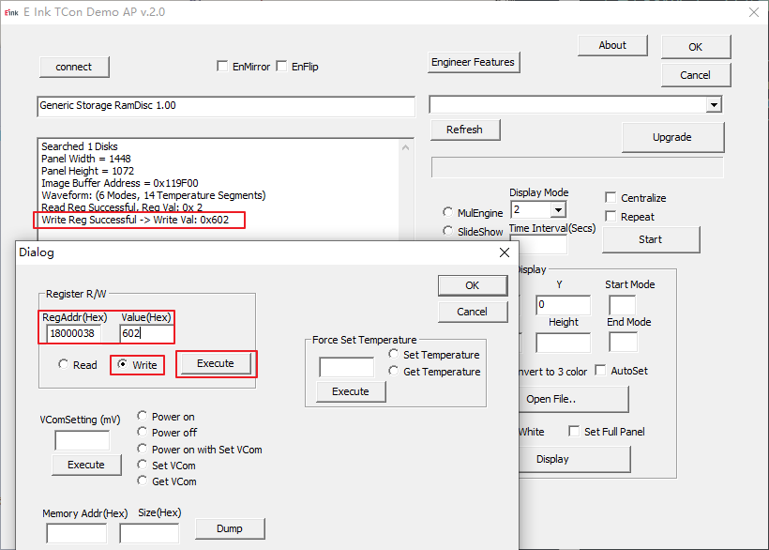Open Engineer Features
The width and height of the screenshot is (769, 550).
(x=474, y=62)
